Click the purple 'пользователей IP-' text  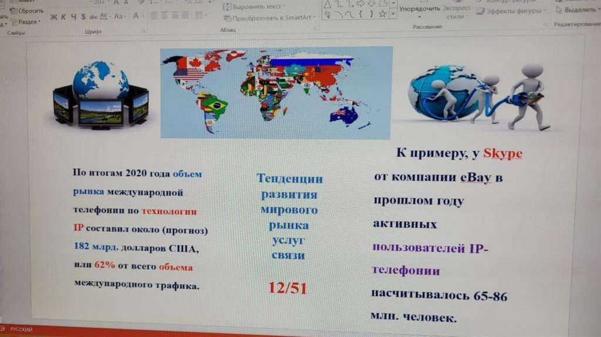(x=430, y=248)
